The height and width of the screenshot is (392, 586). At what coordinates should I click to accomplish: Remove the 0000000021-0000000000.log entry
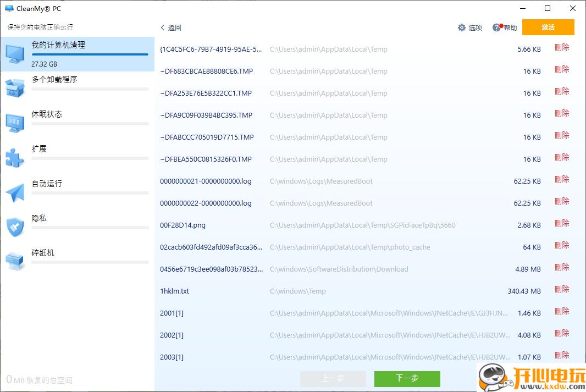point(561,179)
